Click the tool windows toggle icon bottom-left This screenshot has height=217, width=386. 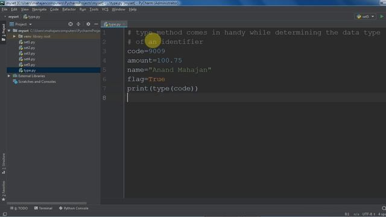pos(4,214)
